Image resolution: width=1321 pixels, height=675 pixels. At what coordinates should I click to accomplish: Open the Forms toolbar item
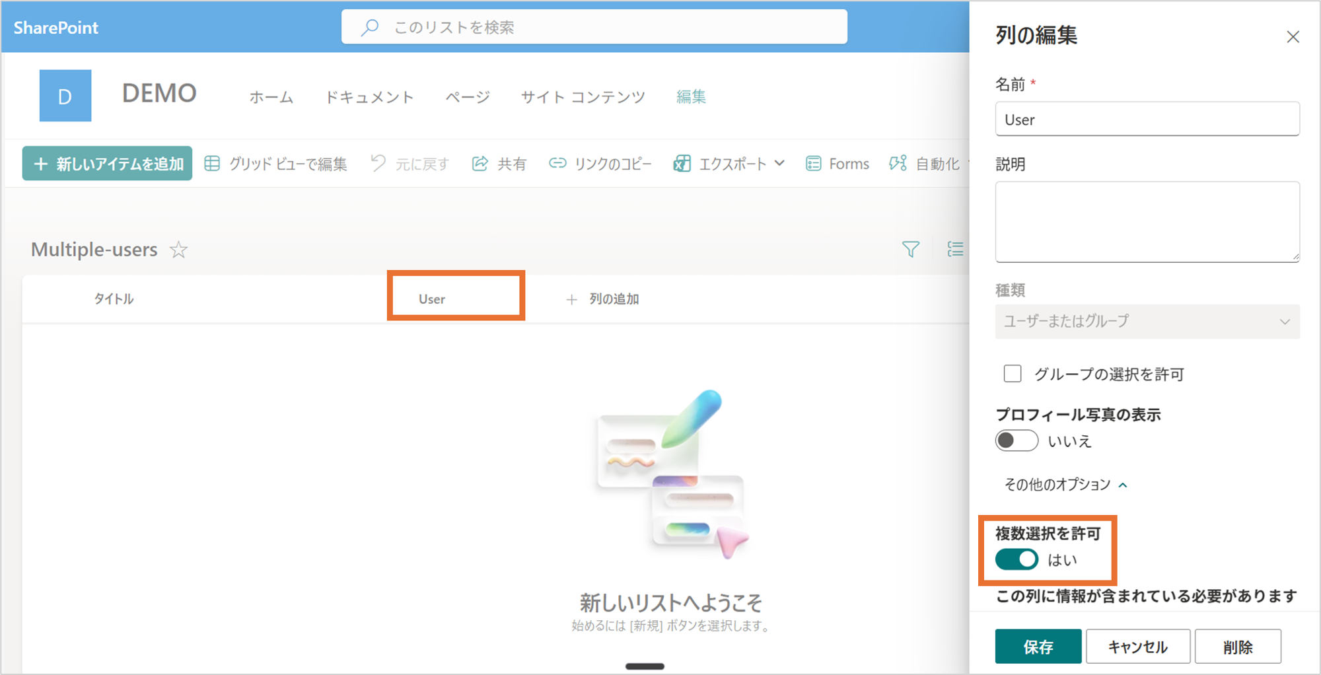point(838,164)
